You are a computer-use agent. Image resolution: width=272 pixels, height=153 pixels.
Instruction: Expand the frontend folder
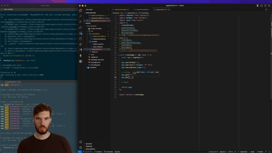click(x=93, y=67)
